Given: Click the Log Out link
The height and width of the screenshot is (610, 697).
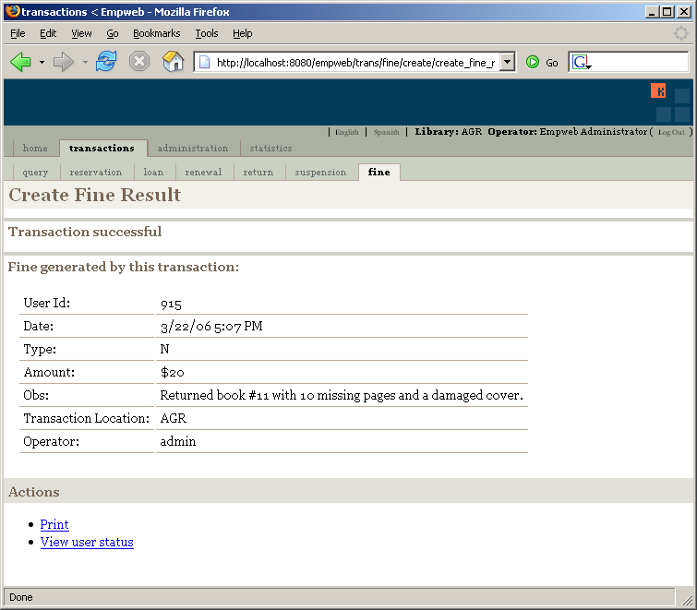Looking at the screenshot, I should [x=671, y=132].
